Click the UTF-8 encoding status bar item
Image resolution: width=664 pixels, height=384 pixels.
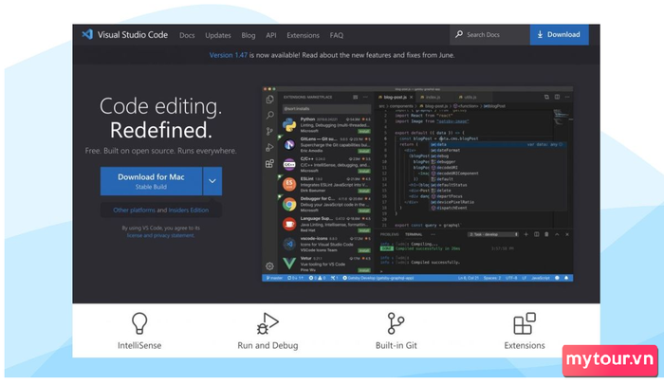pos(511,278)
